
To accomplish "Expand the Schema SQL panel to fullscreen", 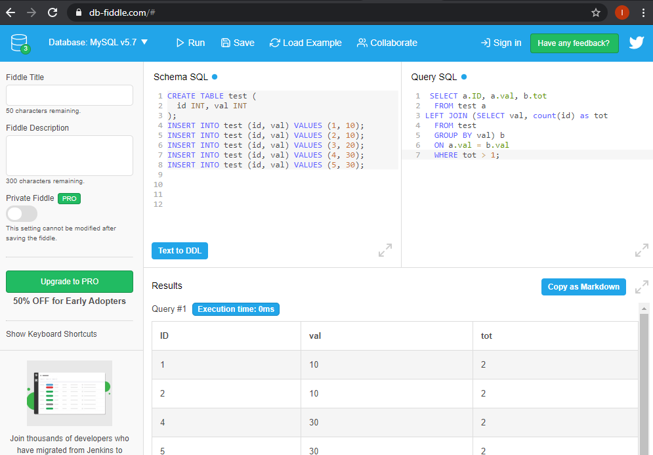I will click(x=385, y=250).
